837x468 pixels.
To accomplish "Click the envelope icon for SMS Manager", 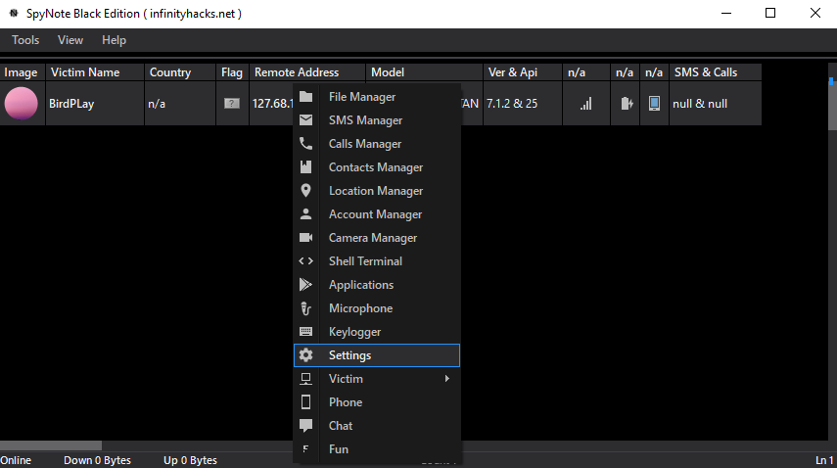I will pyautogui.click(x=306, y=120).
